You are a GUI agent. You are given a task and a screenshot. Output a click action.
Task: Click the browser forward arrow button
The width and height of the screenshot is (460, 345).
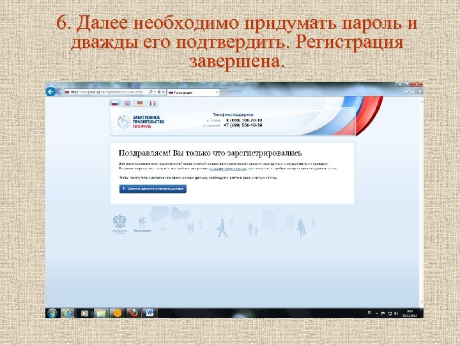(x=59, y=92)
